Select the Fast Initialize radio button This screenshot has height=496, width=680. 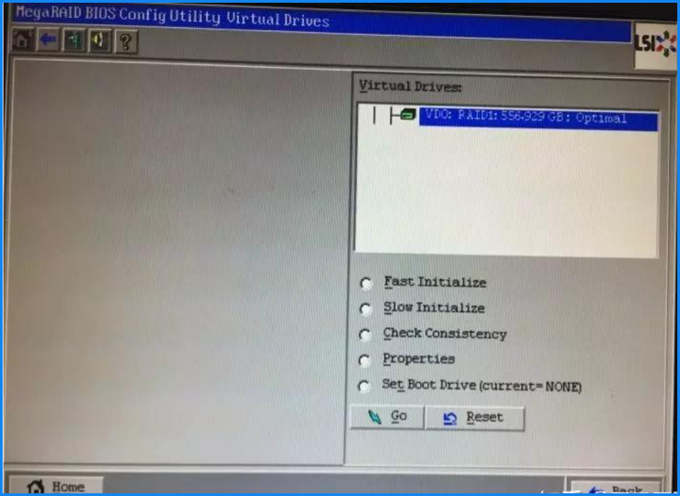[366, 283]
